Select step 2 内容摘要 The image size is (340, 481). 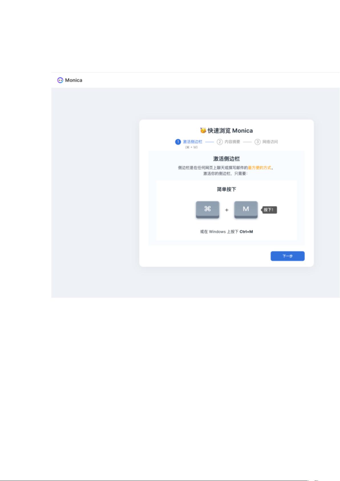[228, 142]
